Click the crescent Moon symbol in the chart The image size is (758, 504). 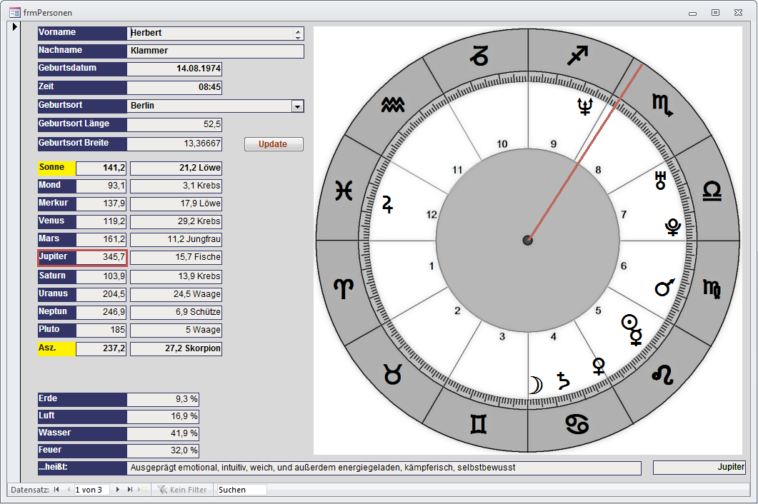tap(535, 384)
